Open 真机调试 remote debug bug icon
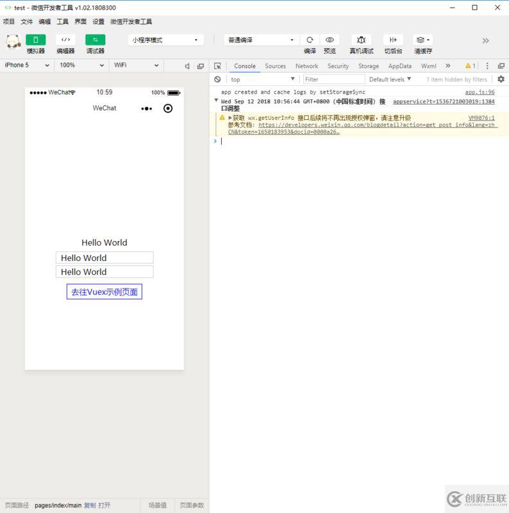The width and height of the screenshot is (509, 513). (x=361, y=40)
